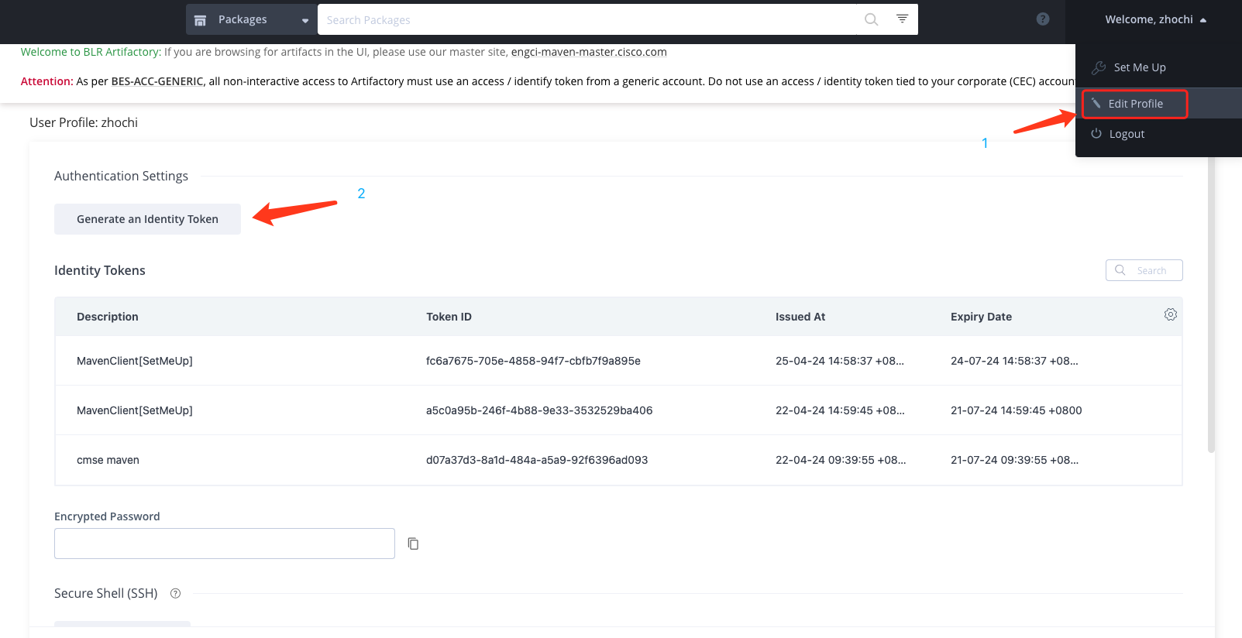The width and height of the screenshot is (1242, 638).
Task: Select the cmse maven token row
Action: point(618,460)
